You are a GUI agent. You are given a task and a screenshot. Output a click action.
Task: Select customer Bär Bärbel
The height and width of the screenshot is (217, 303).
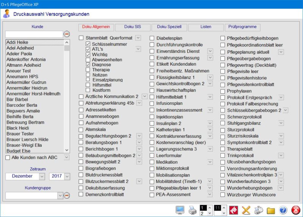pyautogui.click(x=35, y=100)
